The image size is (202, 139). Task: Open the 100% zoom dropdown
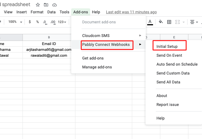(x=15, y=22)
